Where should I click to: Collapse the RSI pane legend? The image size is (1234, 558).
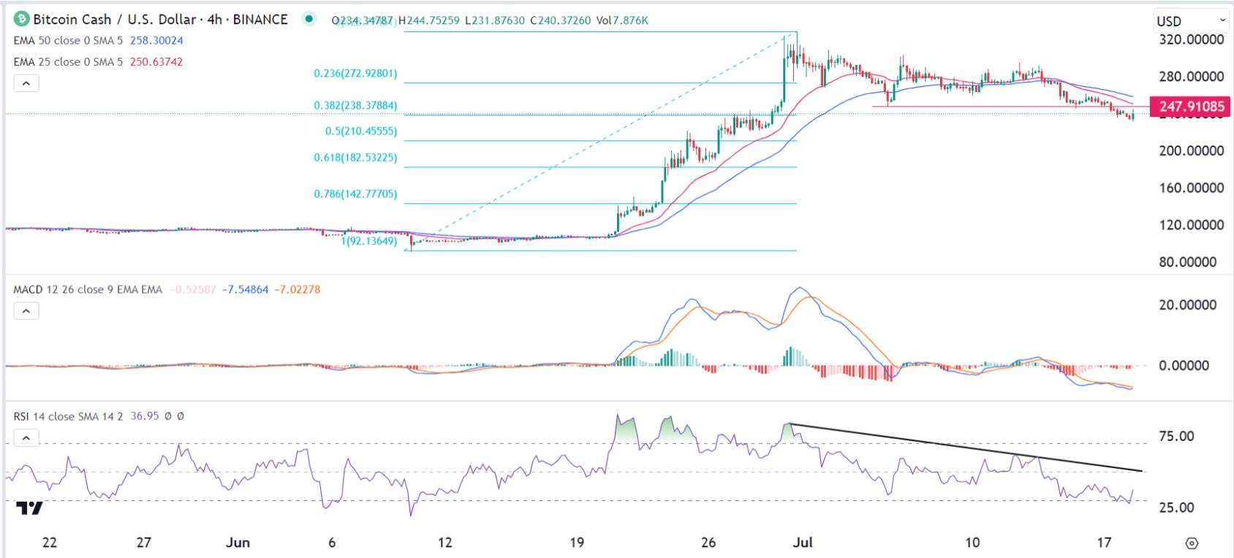point(26,438)
